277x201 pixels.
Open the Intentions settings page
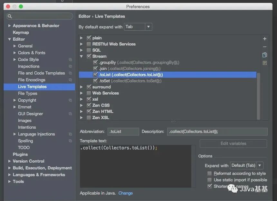[x=27, y=127]
